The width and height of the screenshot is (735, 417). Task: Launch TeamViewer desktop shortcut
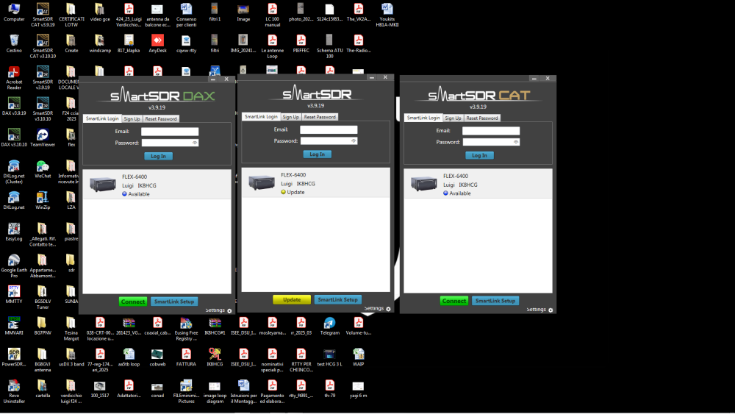coord(43,138)
